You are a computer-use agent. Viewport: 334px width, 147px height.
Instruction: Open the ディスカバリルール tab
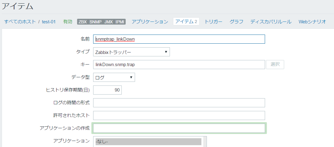tap(271, 22)
